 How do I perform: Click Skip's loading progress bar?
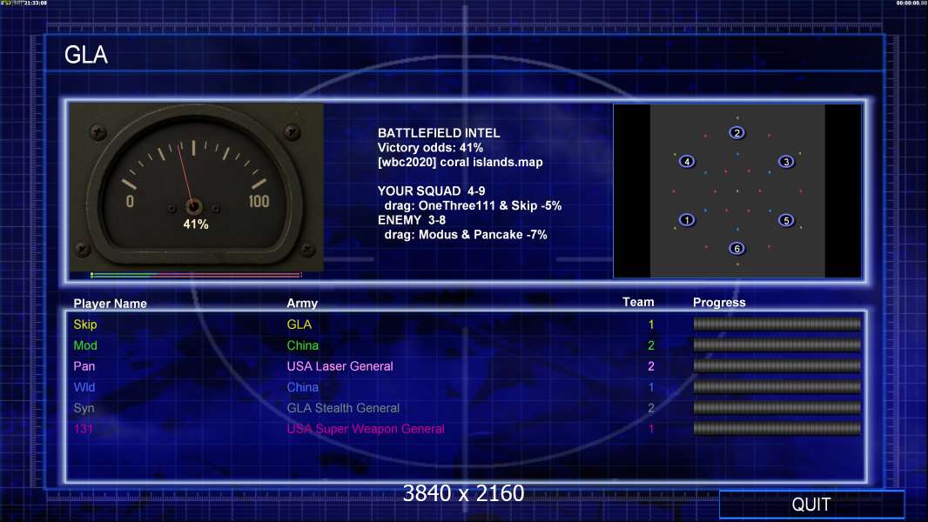(777, 324)
